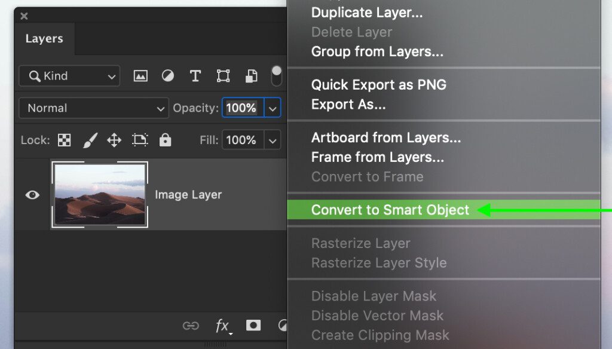Filter layers by shape layer icon
The height and width of the screenshot is (349, 612).
pos(223,76)
